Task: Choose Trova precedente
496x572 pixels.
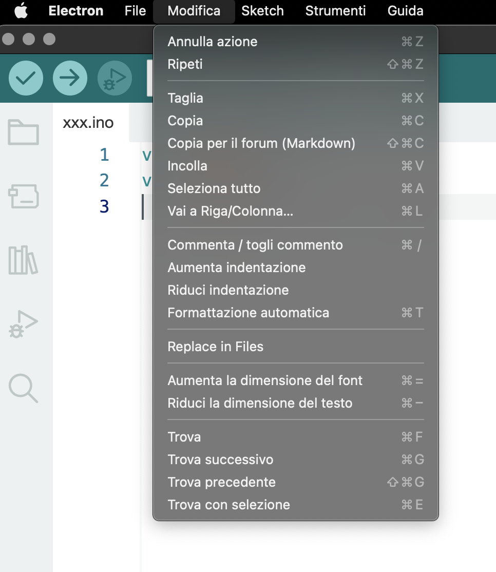Action: tap(296, 483)
